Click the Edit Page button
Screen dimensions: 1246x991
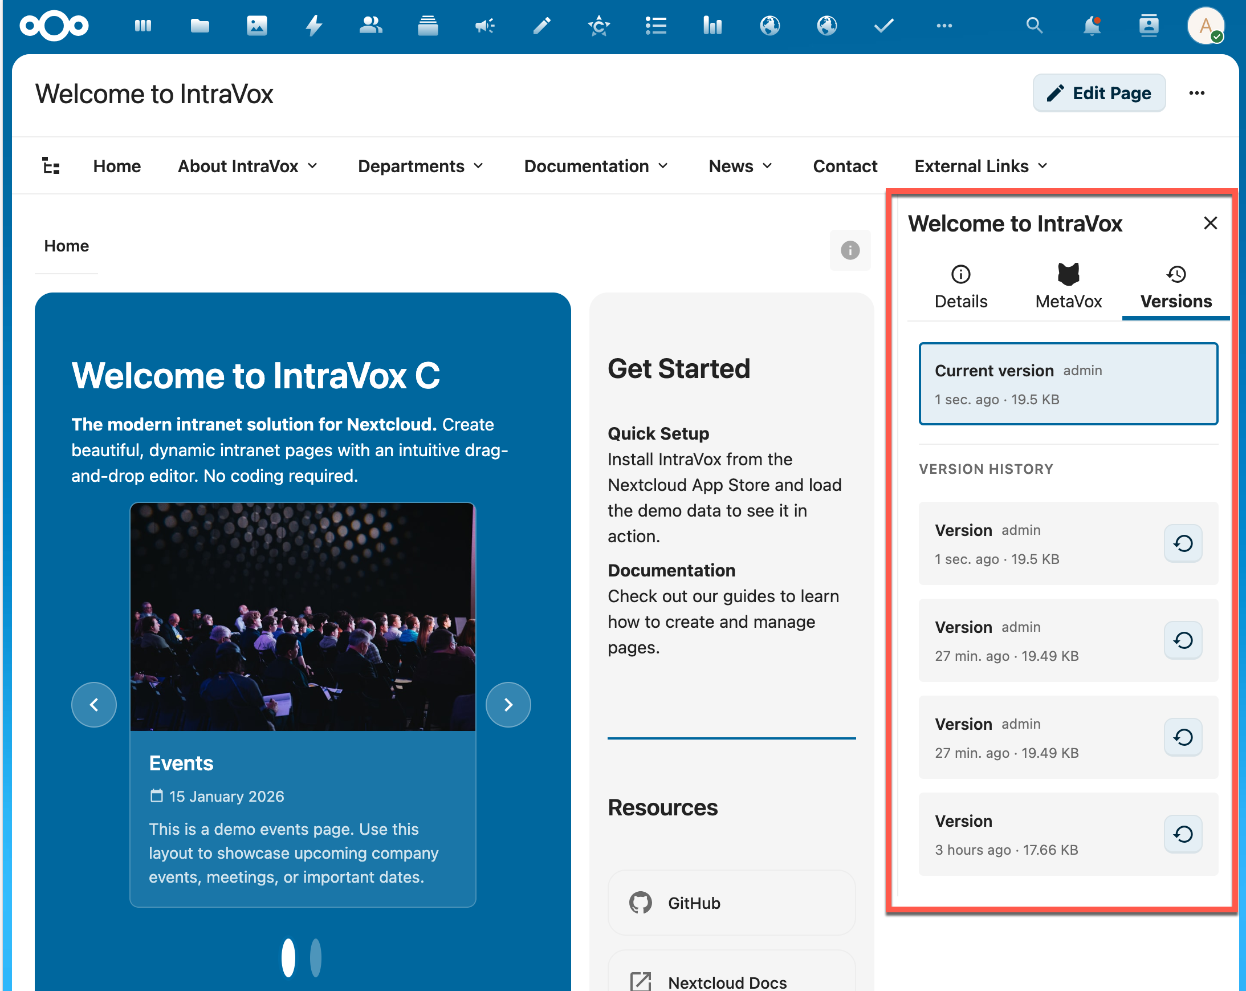pos(1098,93)
